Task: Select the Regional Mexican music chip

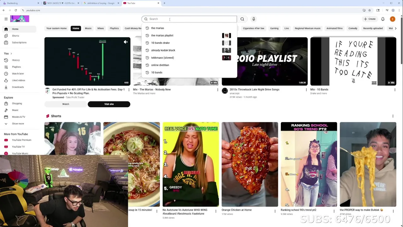Action: [308, 28]
